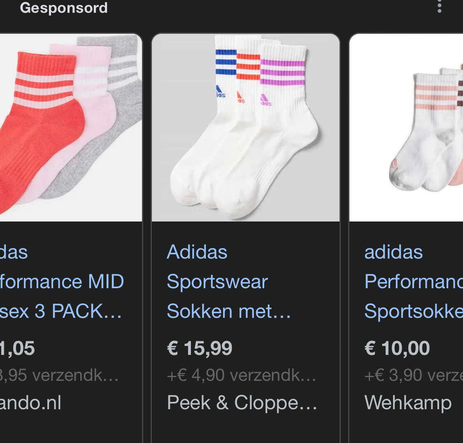
Task: Open the Adidas Sportswear Sokken met… link
Action: coord(228,282)
